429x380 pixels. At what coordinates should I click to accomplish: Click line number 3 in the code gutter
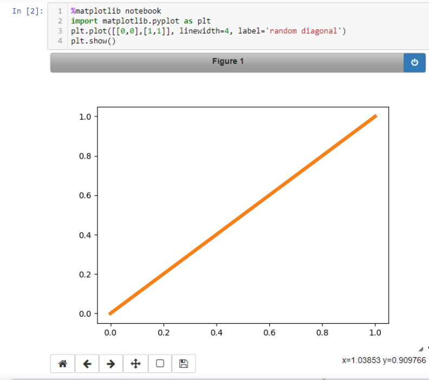point(60,31)
